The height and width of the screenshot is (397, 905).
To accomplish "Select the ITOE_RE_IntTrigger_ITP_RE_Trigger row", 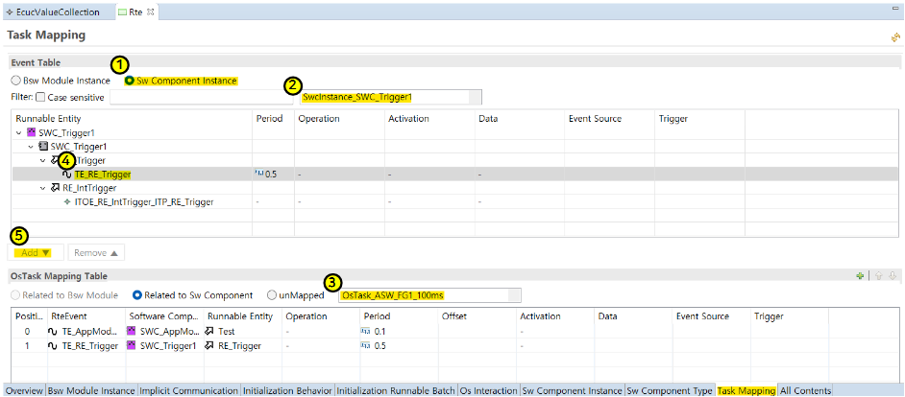I will pos(454,201).
